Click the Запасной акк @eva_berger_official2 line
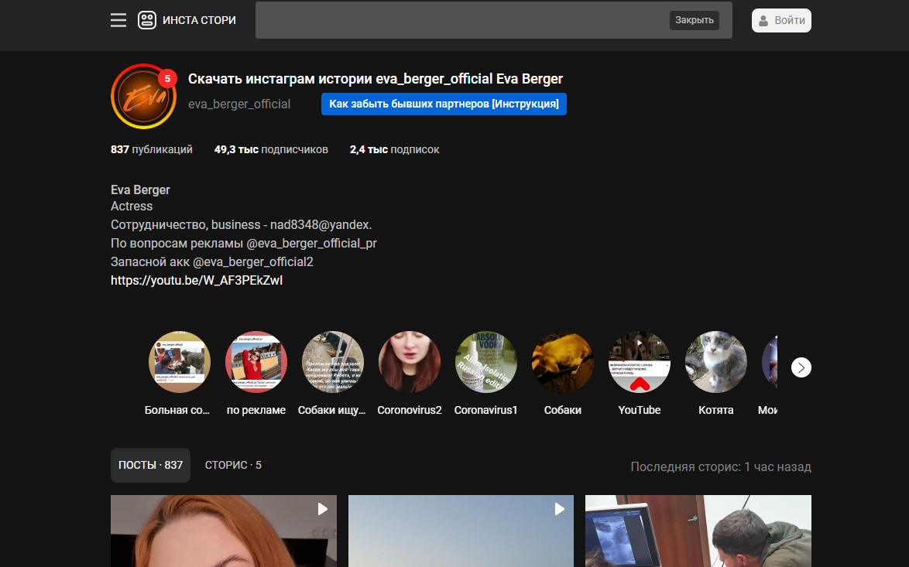 click(212, 261)
